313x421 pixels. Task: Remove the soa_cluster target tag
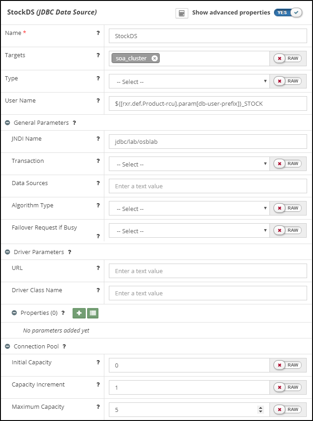[x=155, y=58]
